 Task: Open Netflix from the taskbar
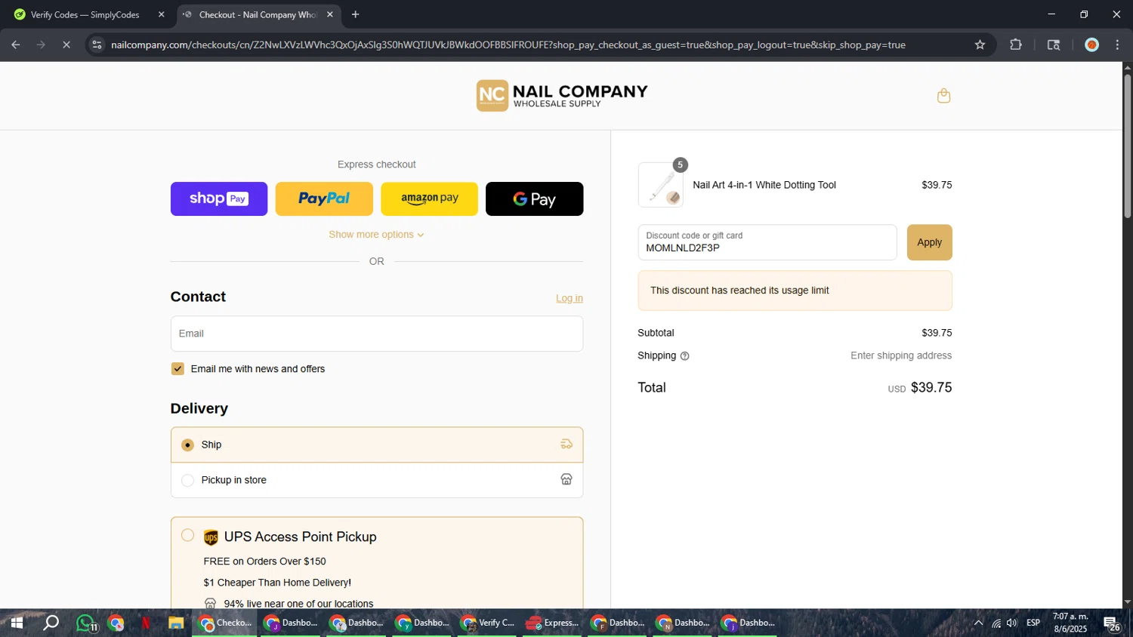coord(146,623)
